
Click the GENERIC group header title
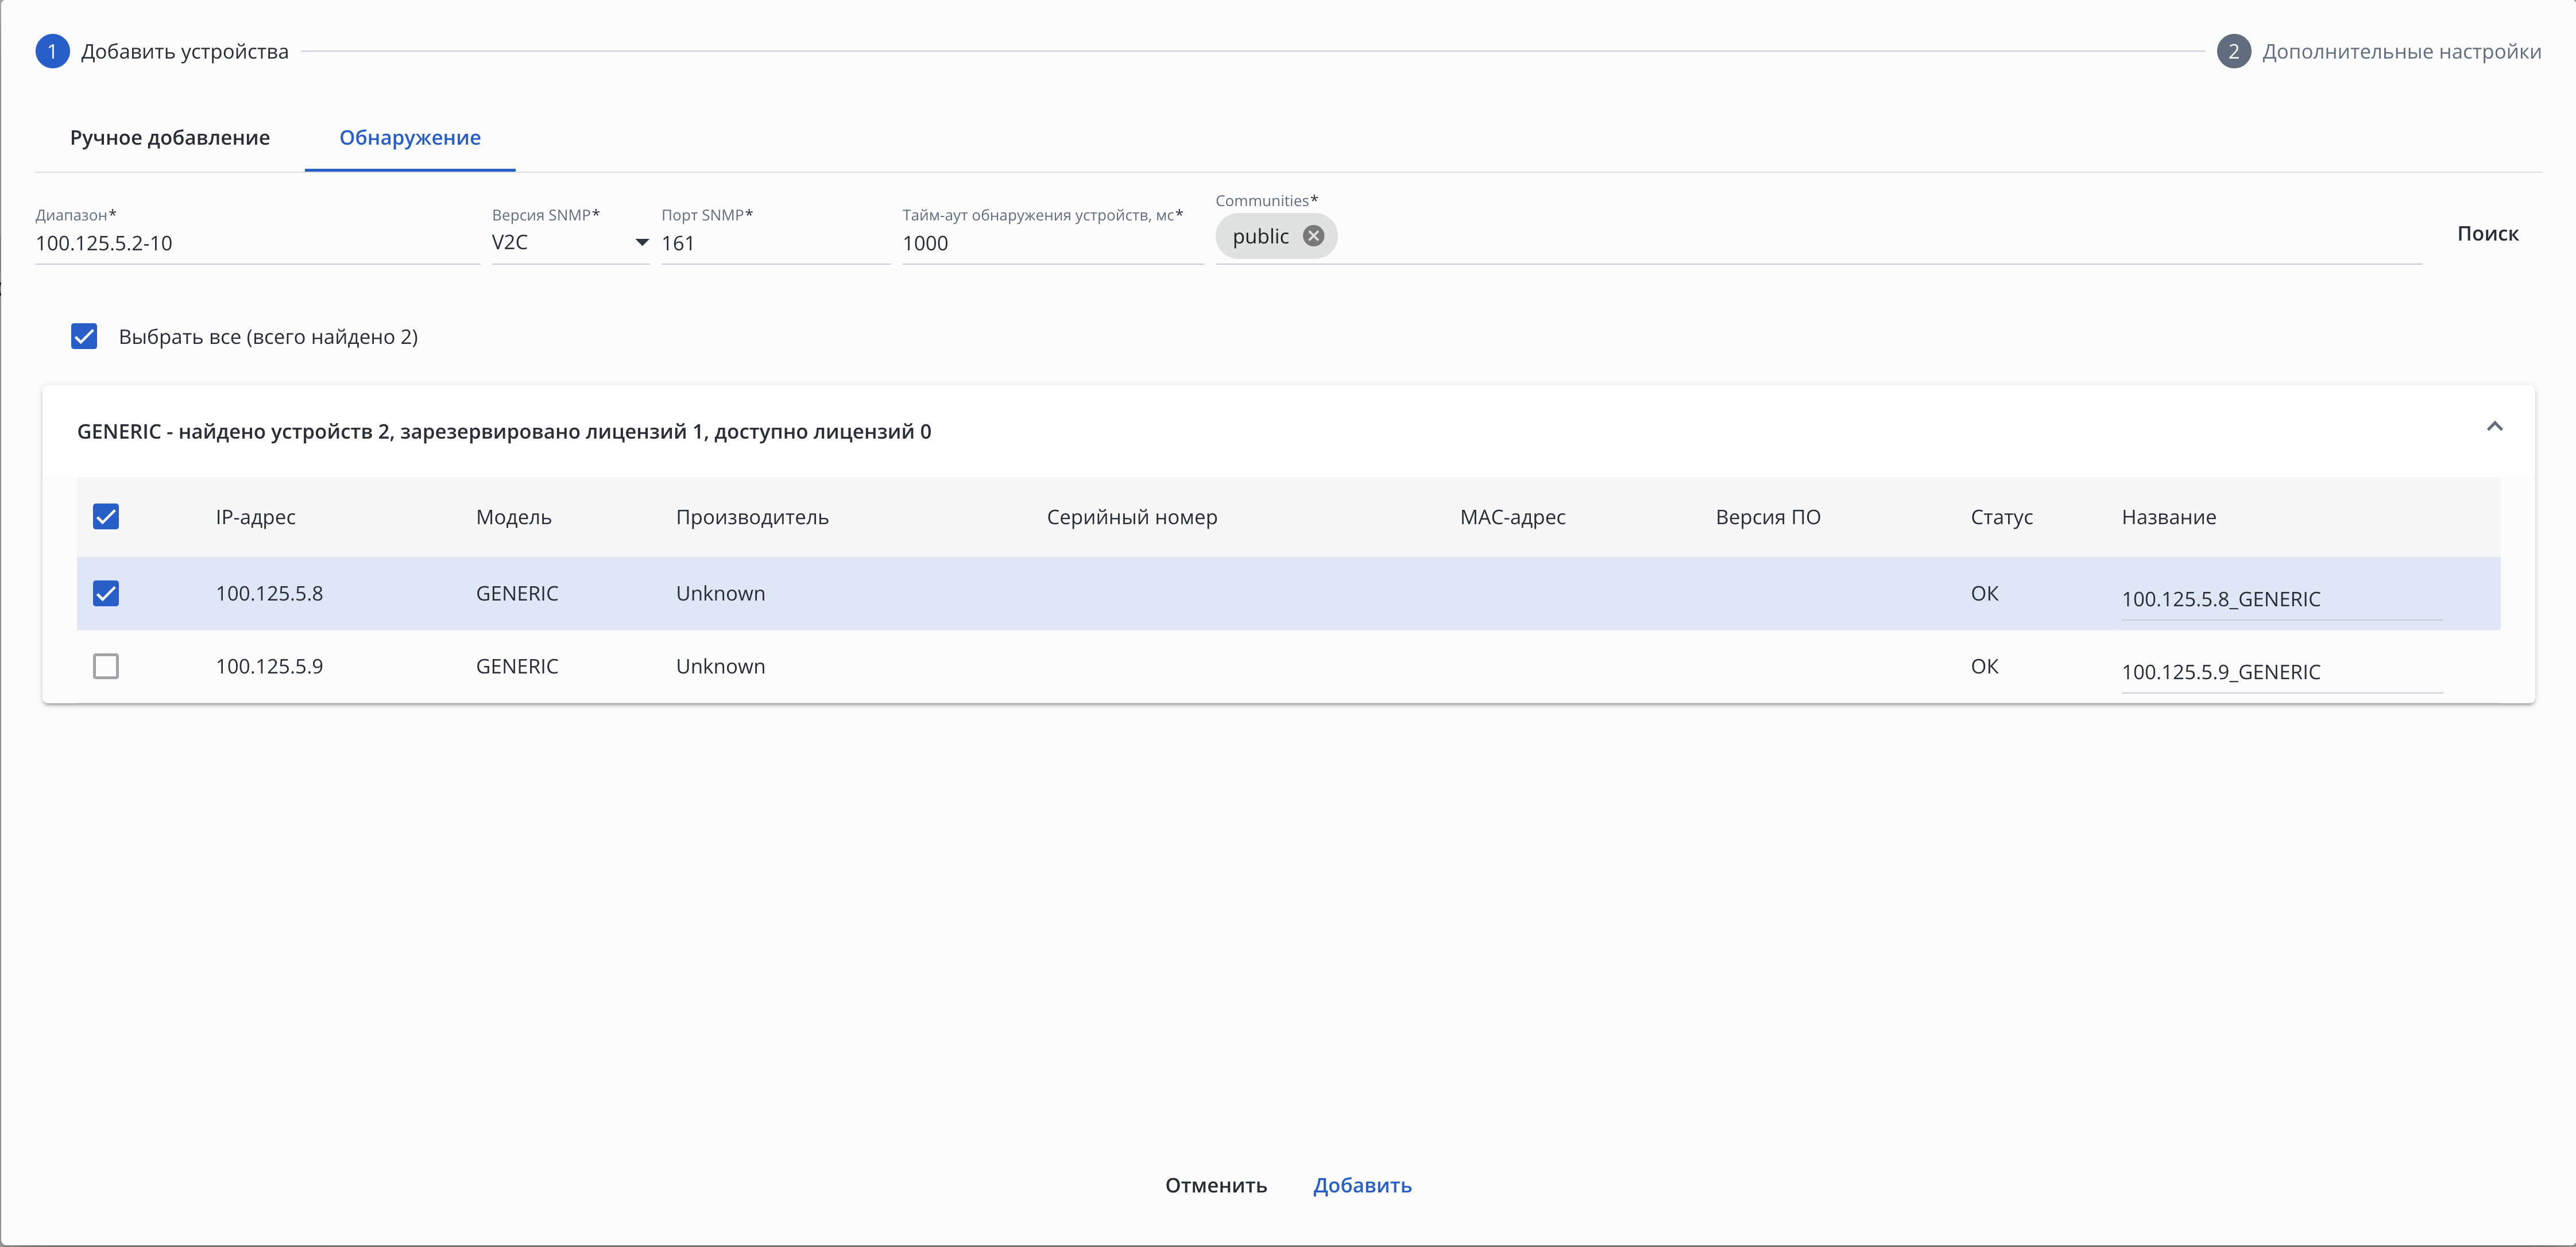click(504, 432)
